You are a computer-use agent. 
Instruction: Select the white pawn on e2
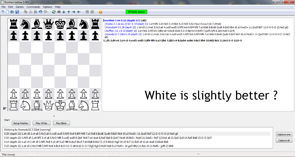(x=60, y=93)
